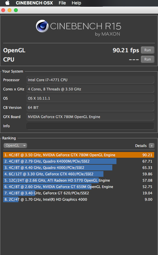
Task: Click the empty Info input field
Action: (x=90, y=126)
